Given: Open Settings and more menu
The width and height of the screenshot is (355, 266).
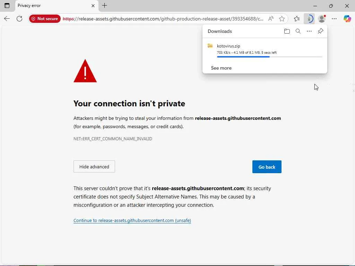Looking at the screenshot, I should click(x=334, y=19).
